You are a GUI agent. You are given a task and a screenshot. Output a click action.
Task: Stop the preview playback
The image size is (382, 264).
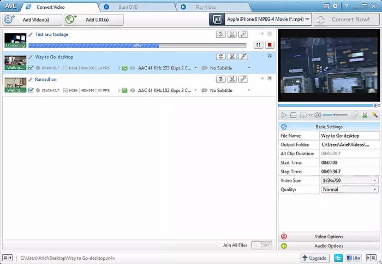294,115
